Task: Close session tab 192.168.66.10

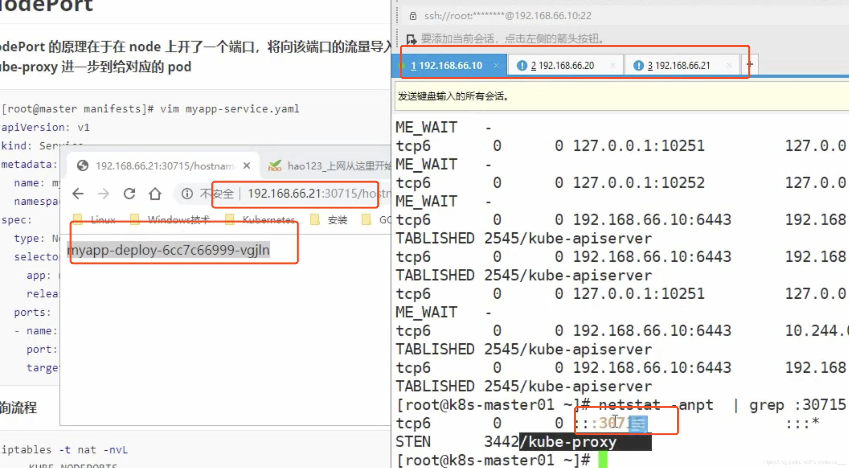Action: (x=496, y=66)
